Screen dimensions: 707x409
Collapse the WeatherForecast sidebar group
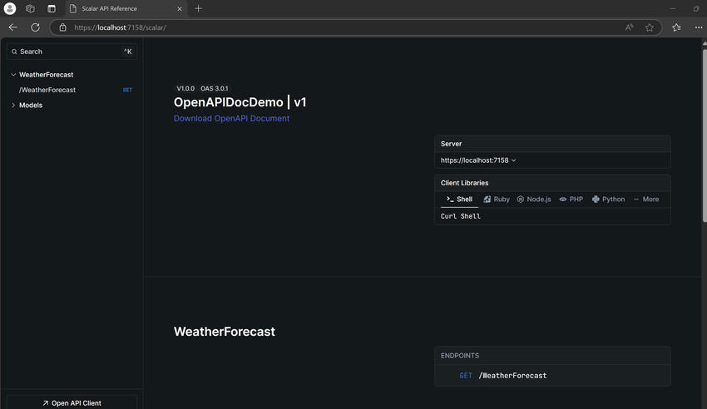click(13, 75)
